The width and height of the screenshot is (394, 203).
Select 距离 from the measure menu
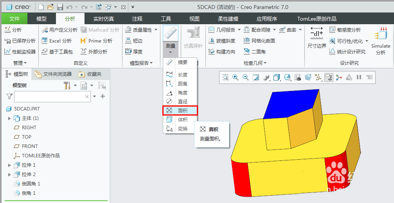tap(180, 84)
